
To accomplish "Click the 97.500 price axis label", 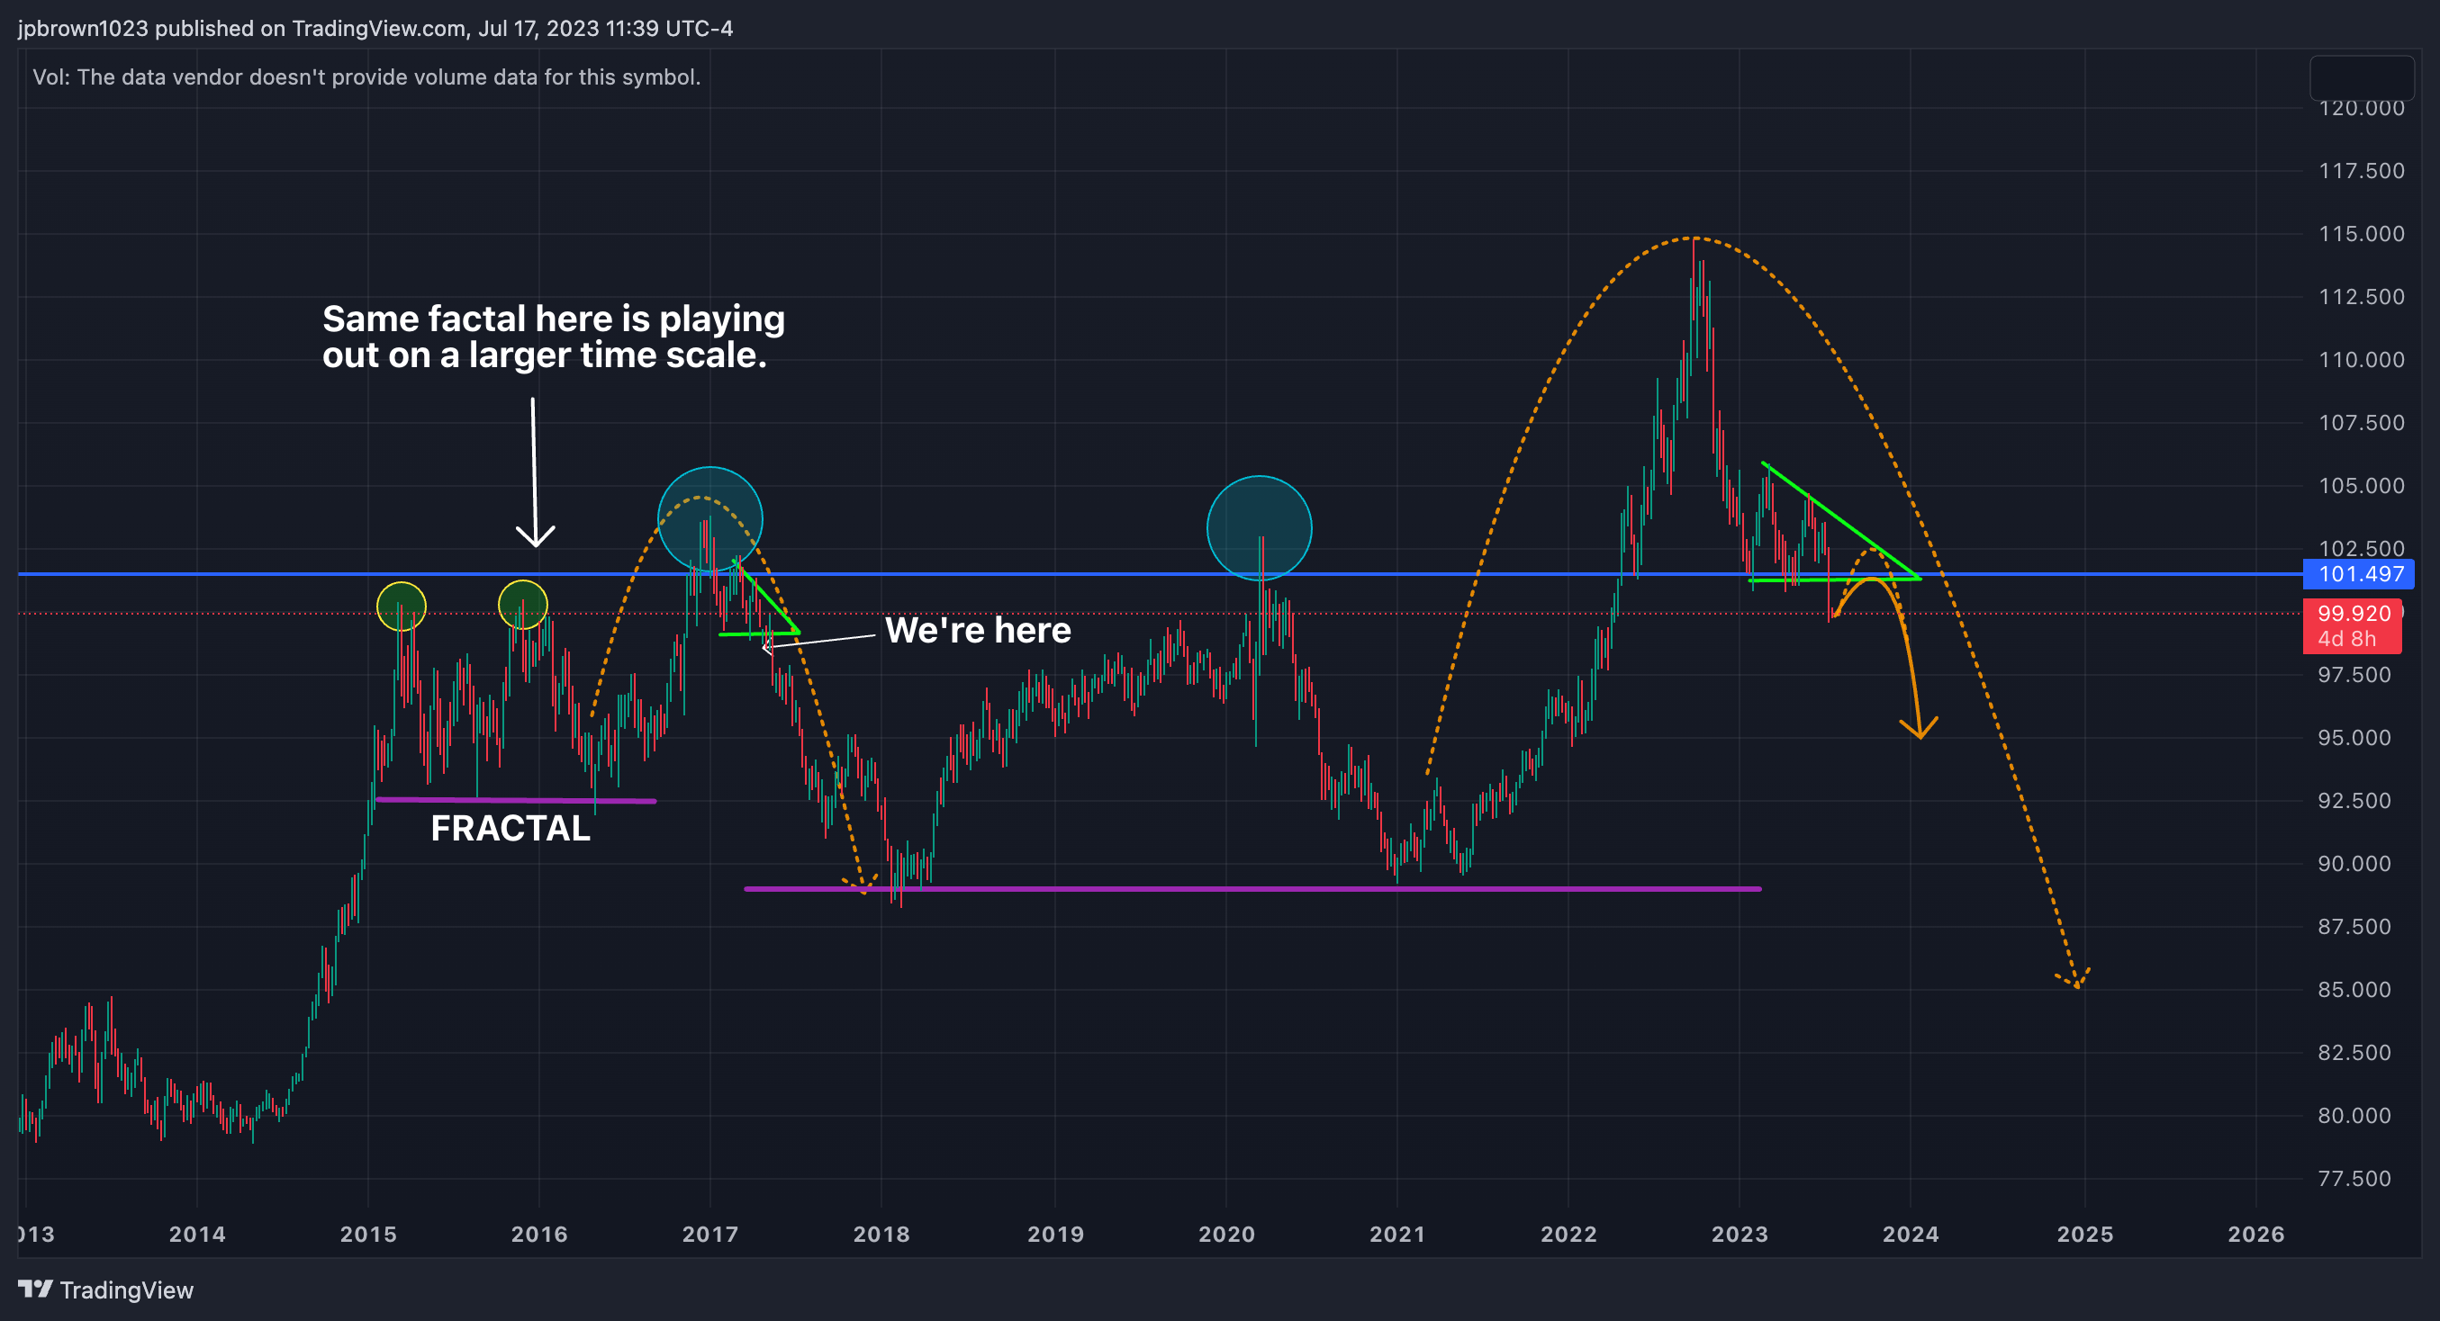I will click(x=2354, y=674).
